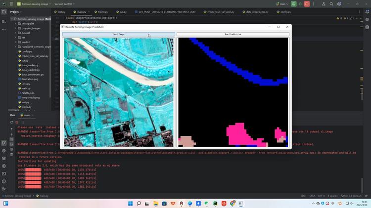This screenshot has width=371, height=208.
Task: Select config.py in project tree
Action: (x=27, y=51)
